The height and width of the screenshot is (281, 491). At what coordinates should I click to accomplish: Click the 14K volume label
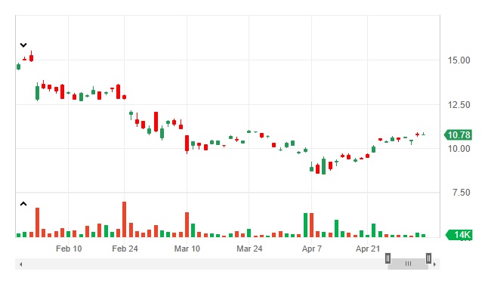(459, 235)
